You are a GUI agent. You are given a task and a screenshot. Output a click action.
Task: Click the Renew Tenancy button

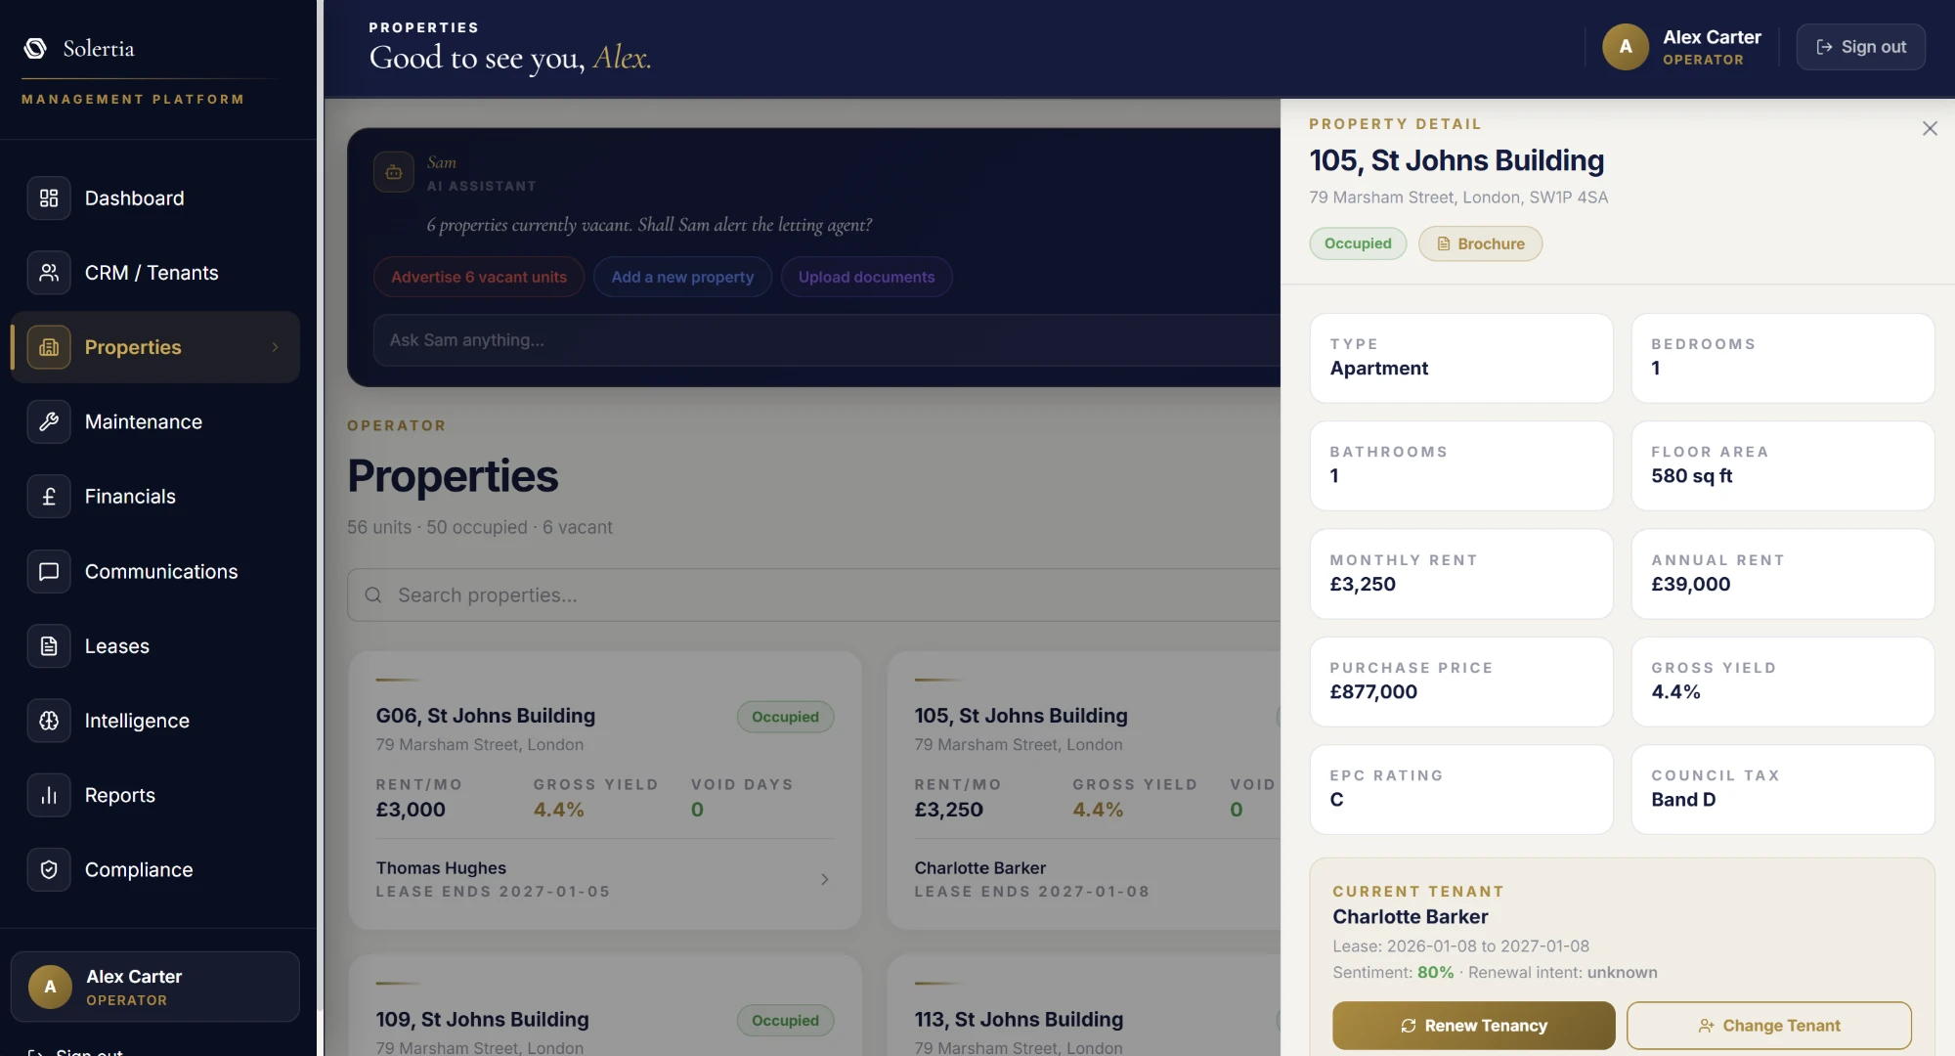click(1473, 1025)
